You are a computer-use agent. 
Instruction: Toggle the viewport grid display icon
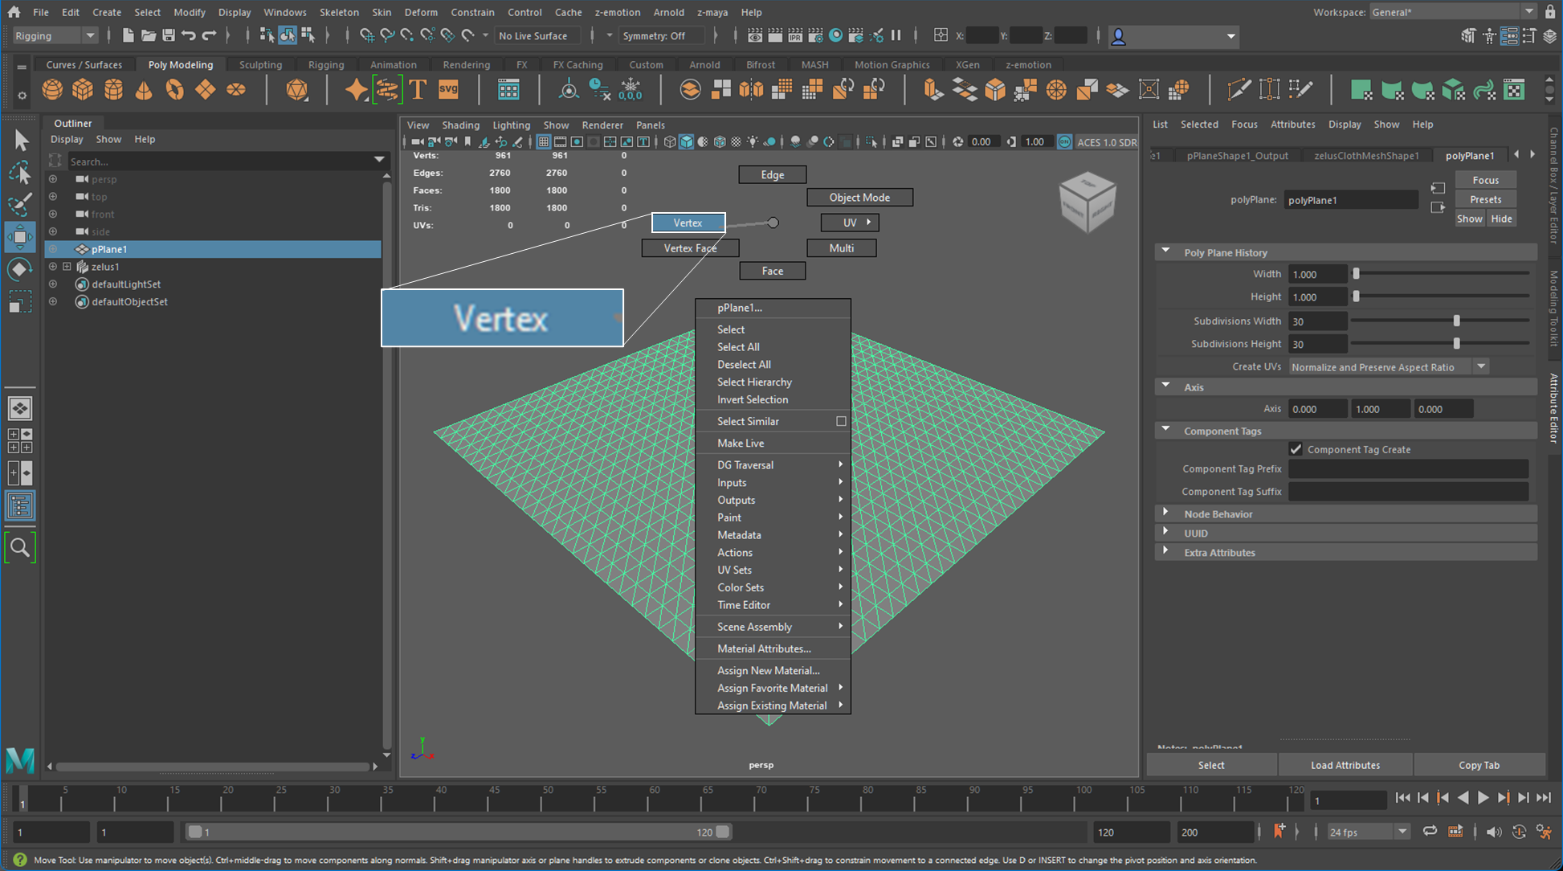(544, 142)
